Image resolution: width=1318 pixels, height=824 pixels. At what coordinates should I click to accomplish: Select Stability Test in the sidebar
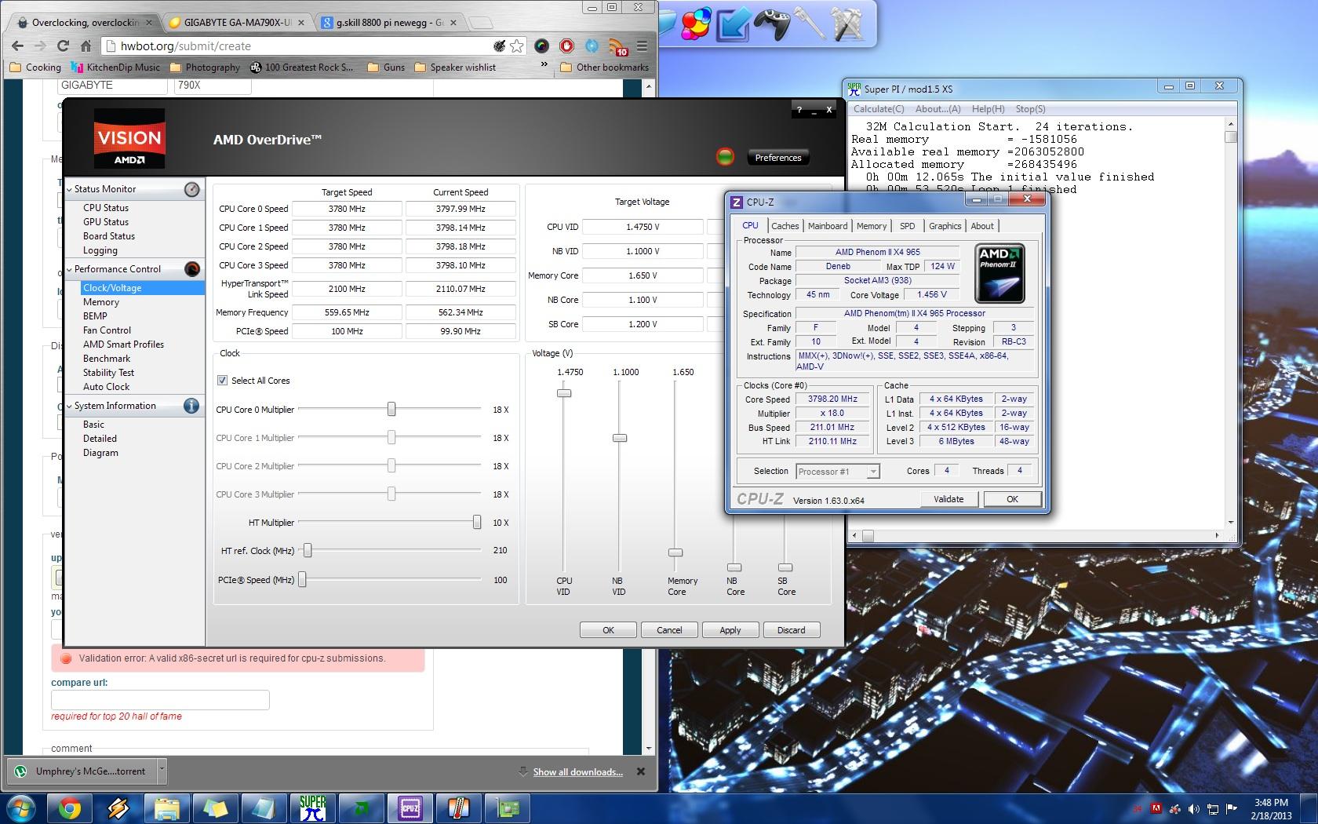tap(108, 373)
